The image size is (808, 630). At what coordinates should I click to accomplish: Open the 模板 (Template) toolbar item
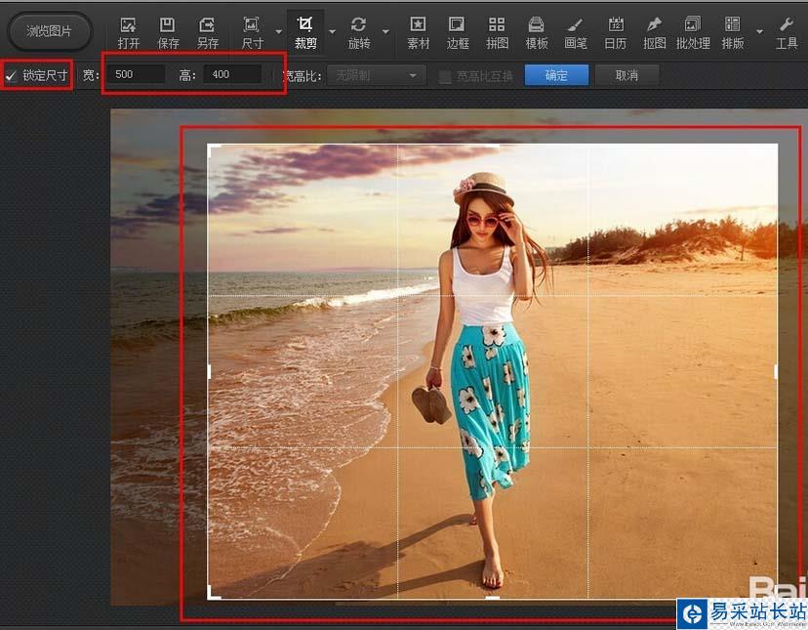(x=536, y=31)
